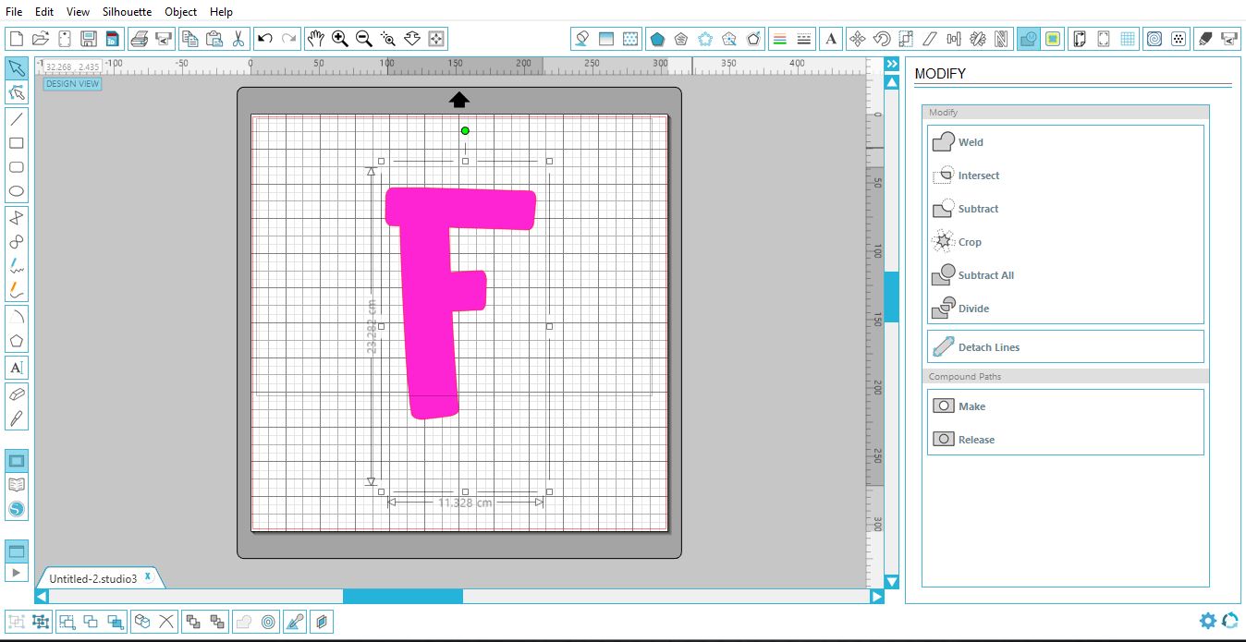Toggle the highlighted Modify panel icon

point(1027,39)
